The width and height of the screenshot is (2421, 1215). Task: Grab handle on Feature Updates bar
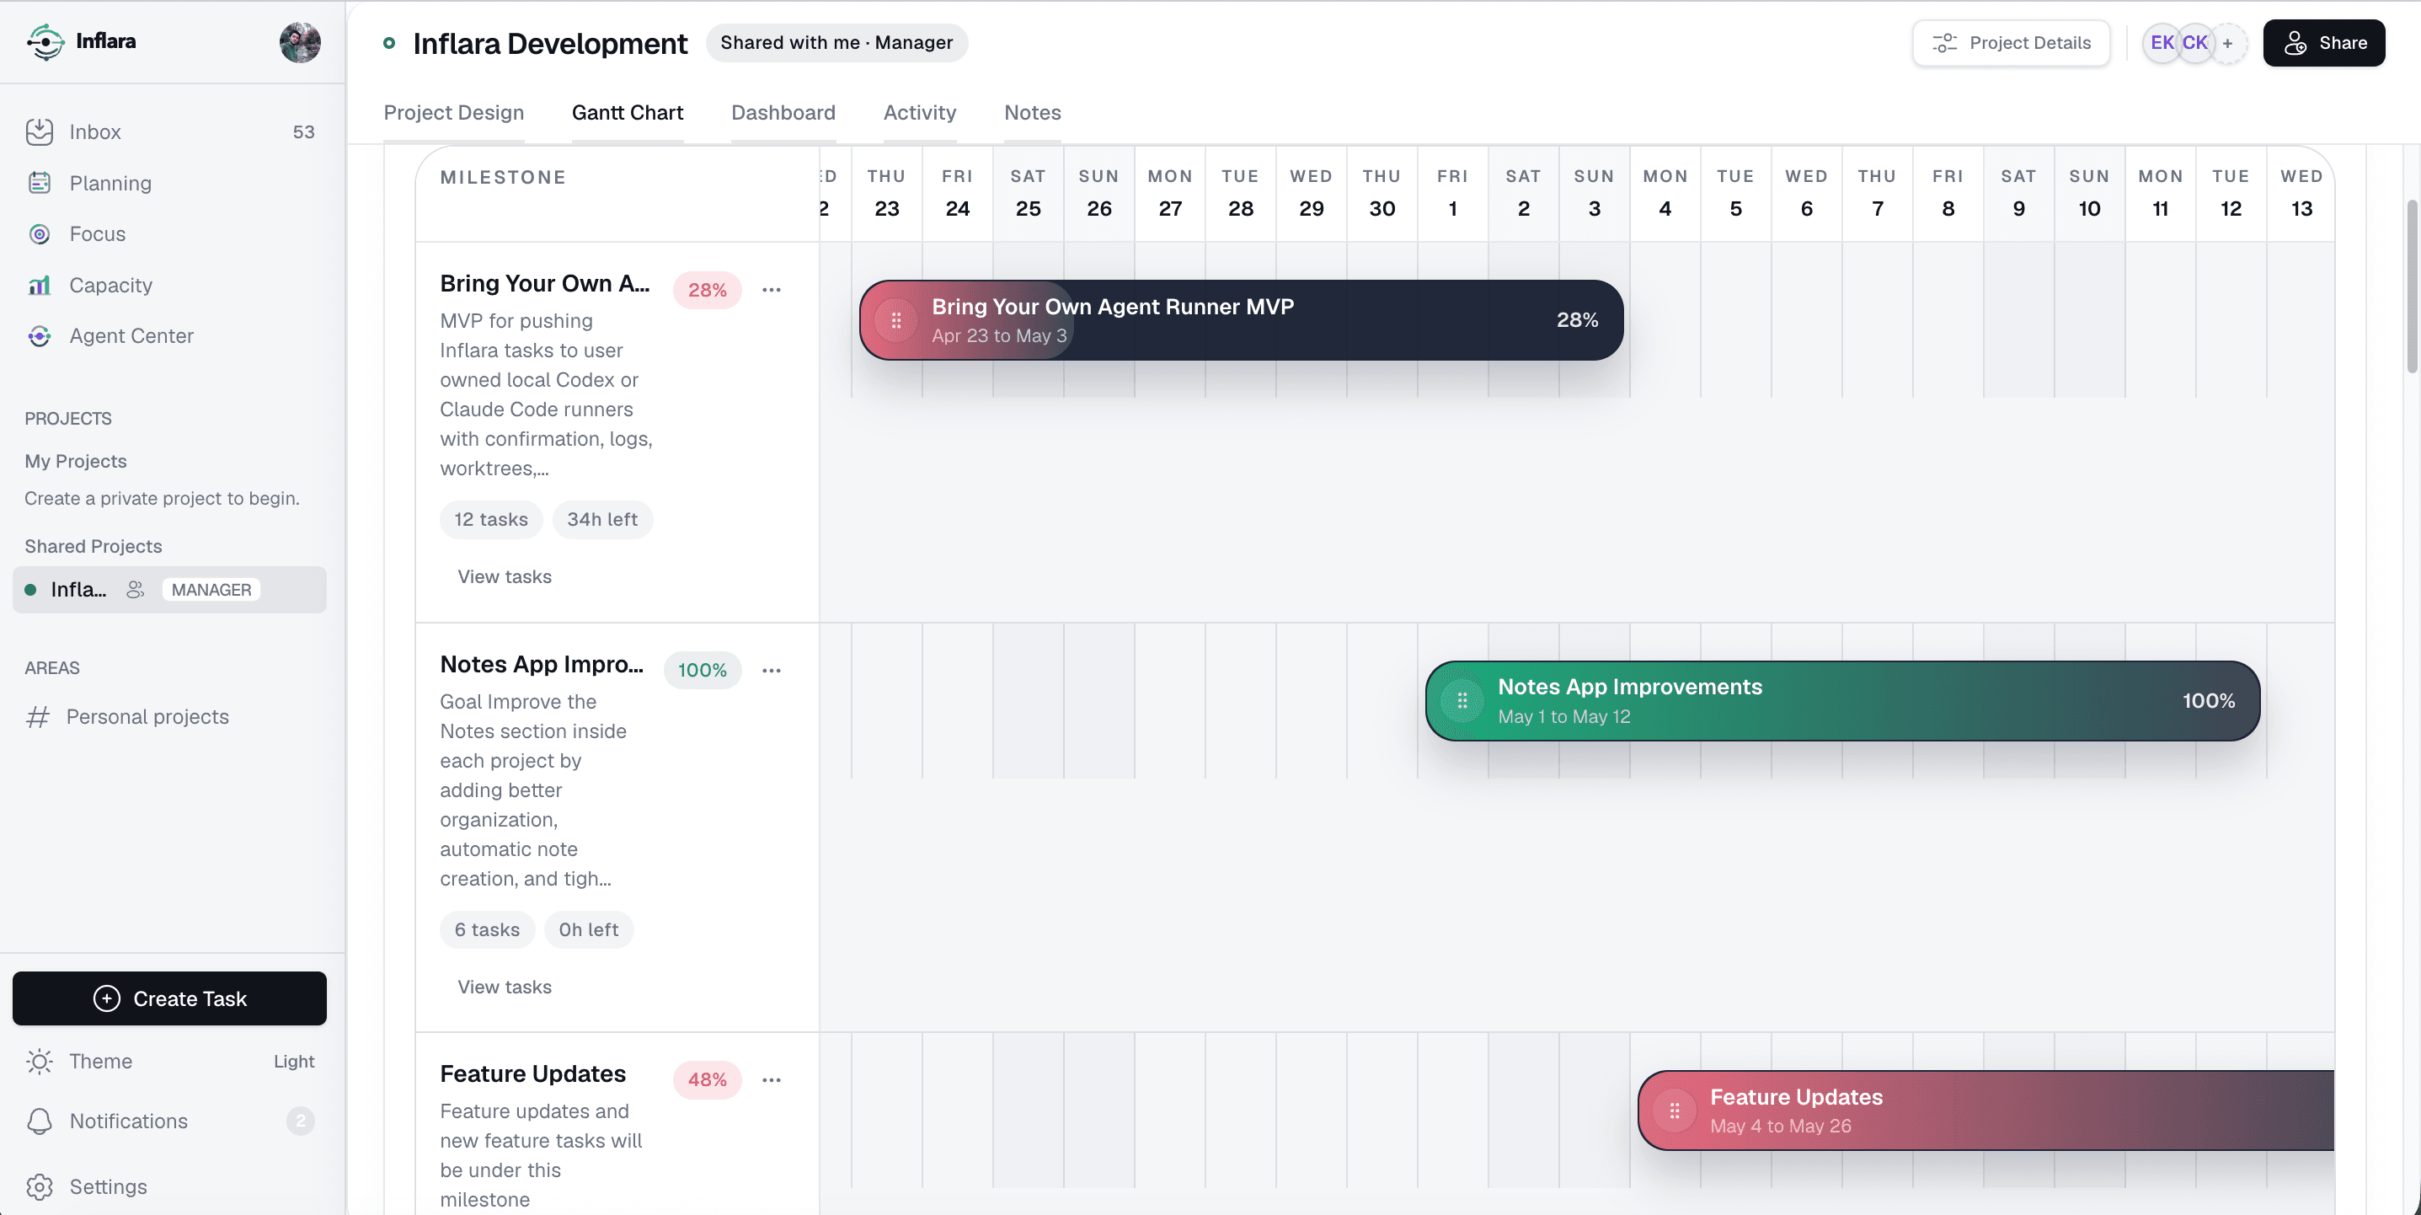[x=1674, y=1111]
